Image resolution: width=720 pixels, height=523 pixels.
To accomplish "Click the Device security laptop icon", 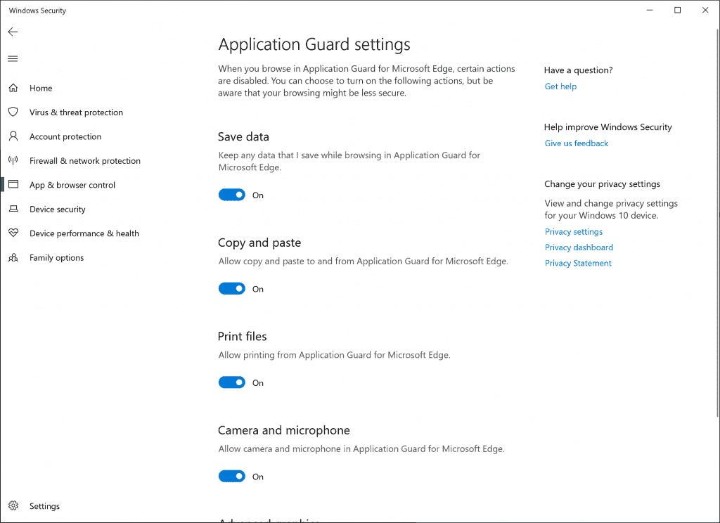I will 13,209.
